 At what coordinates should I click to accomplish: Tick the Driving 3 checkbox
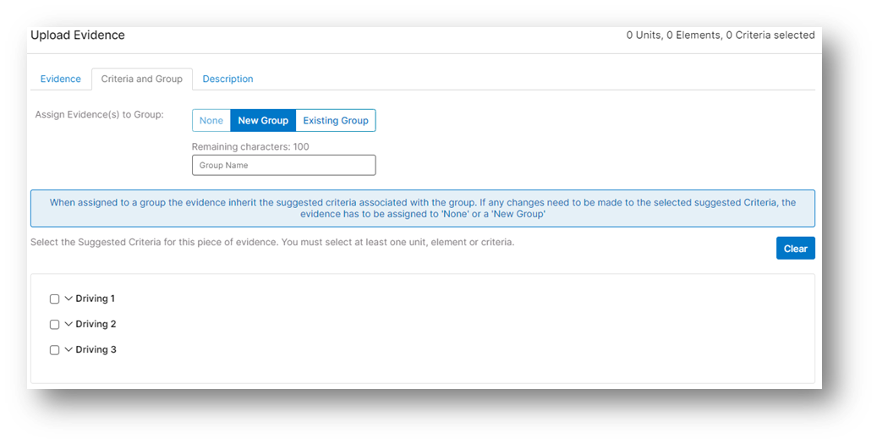coord(54,350)
